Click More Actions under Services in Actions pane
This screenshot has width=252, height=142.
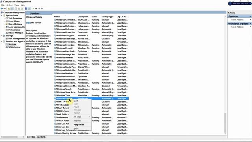(237, 20)
